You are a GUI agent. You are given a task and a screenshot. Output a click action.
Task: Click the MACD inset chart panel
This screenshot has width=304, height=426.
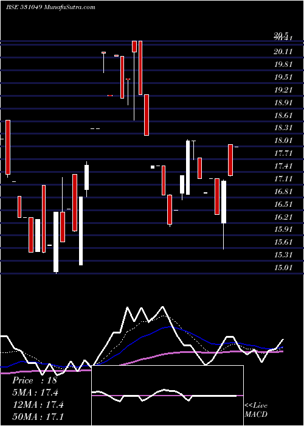[x=168, y=396]
